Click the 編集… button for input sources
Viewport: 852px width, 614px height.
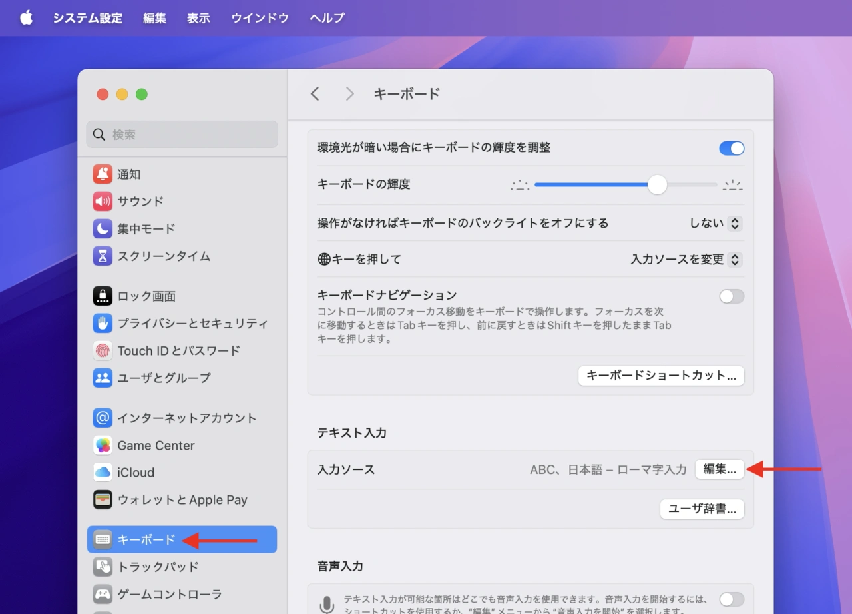[720, 469]
